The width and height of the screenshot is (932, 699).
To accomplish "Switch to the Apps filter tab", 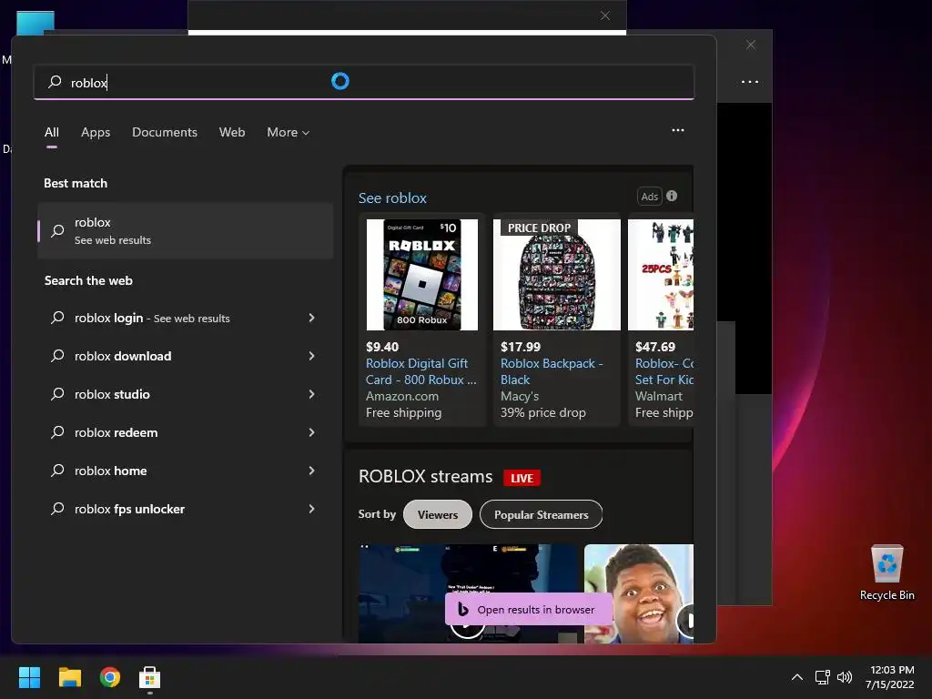I will [96, 133].
